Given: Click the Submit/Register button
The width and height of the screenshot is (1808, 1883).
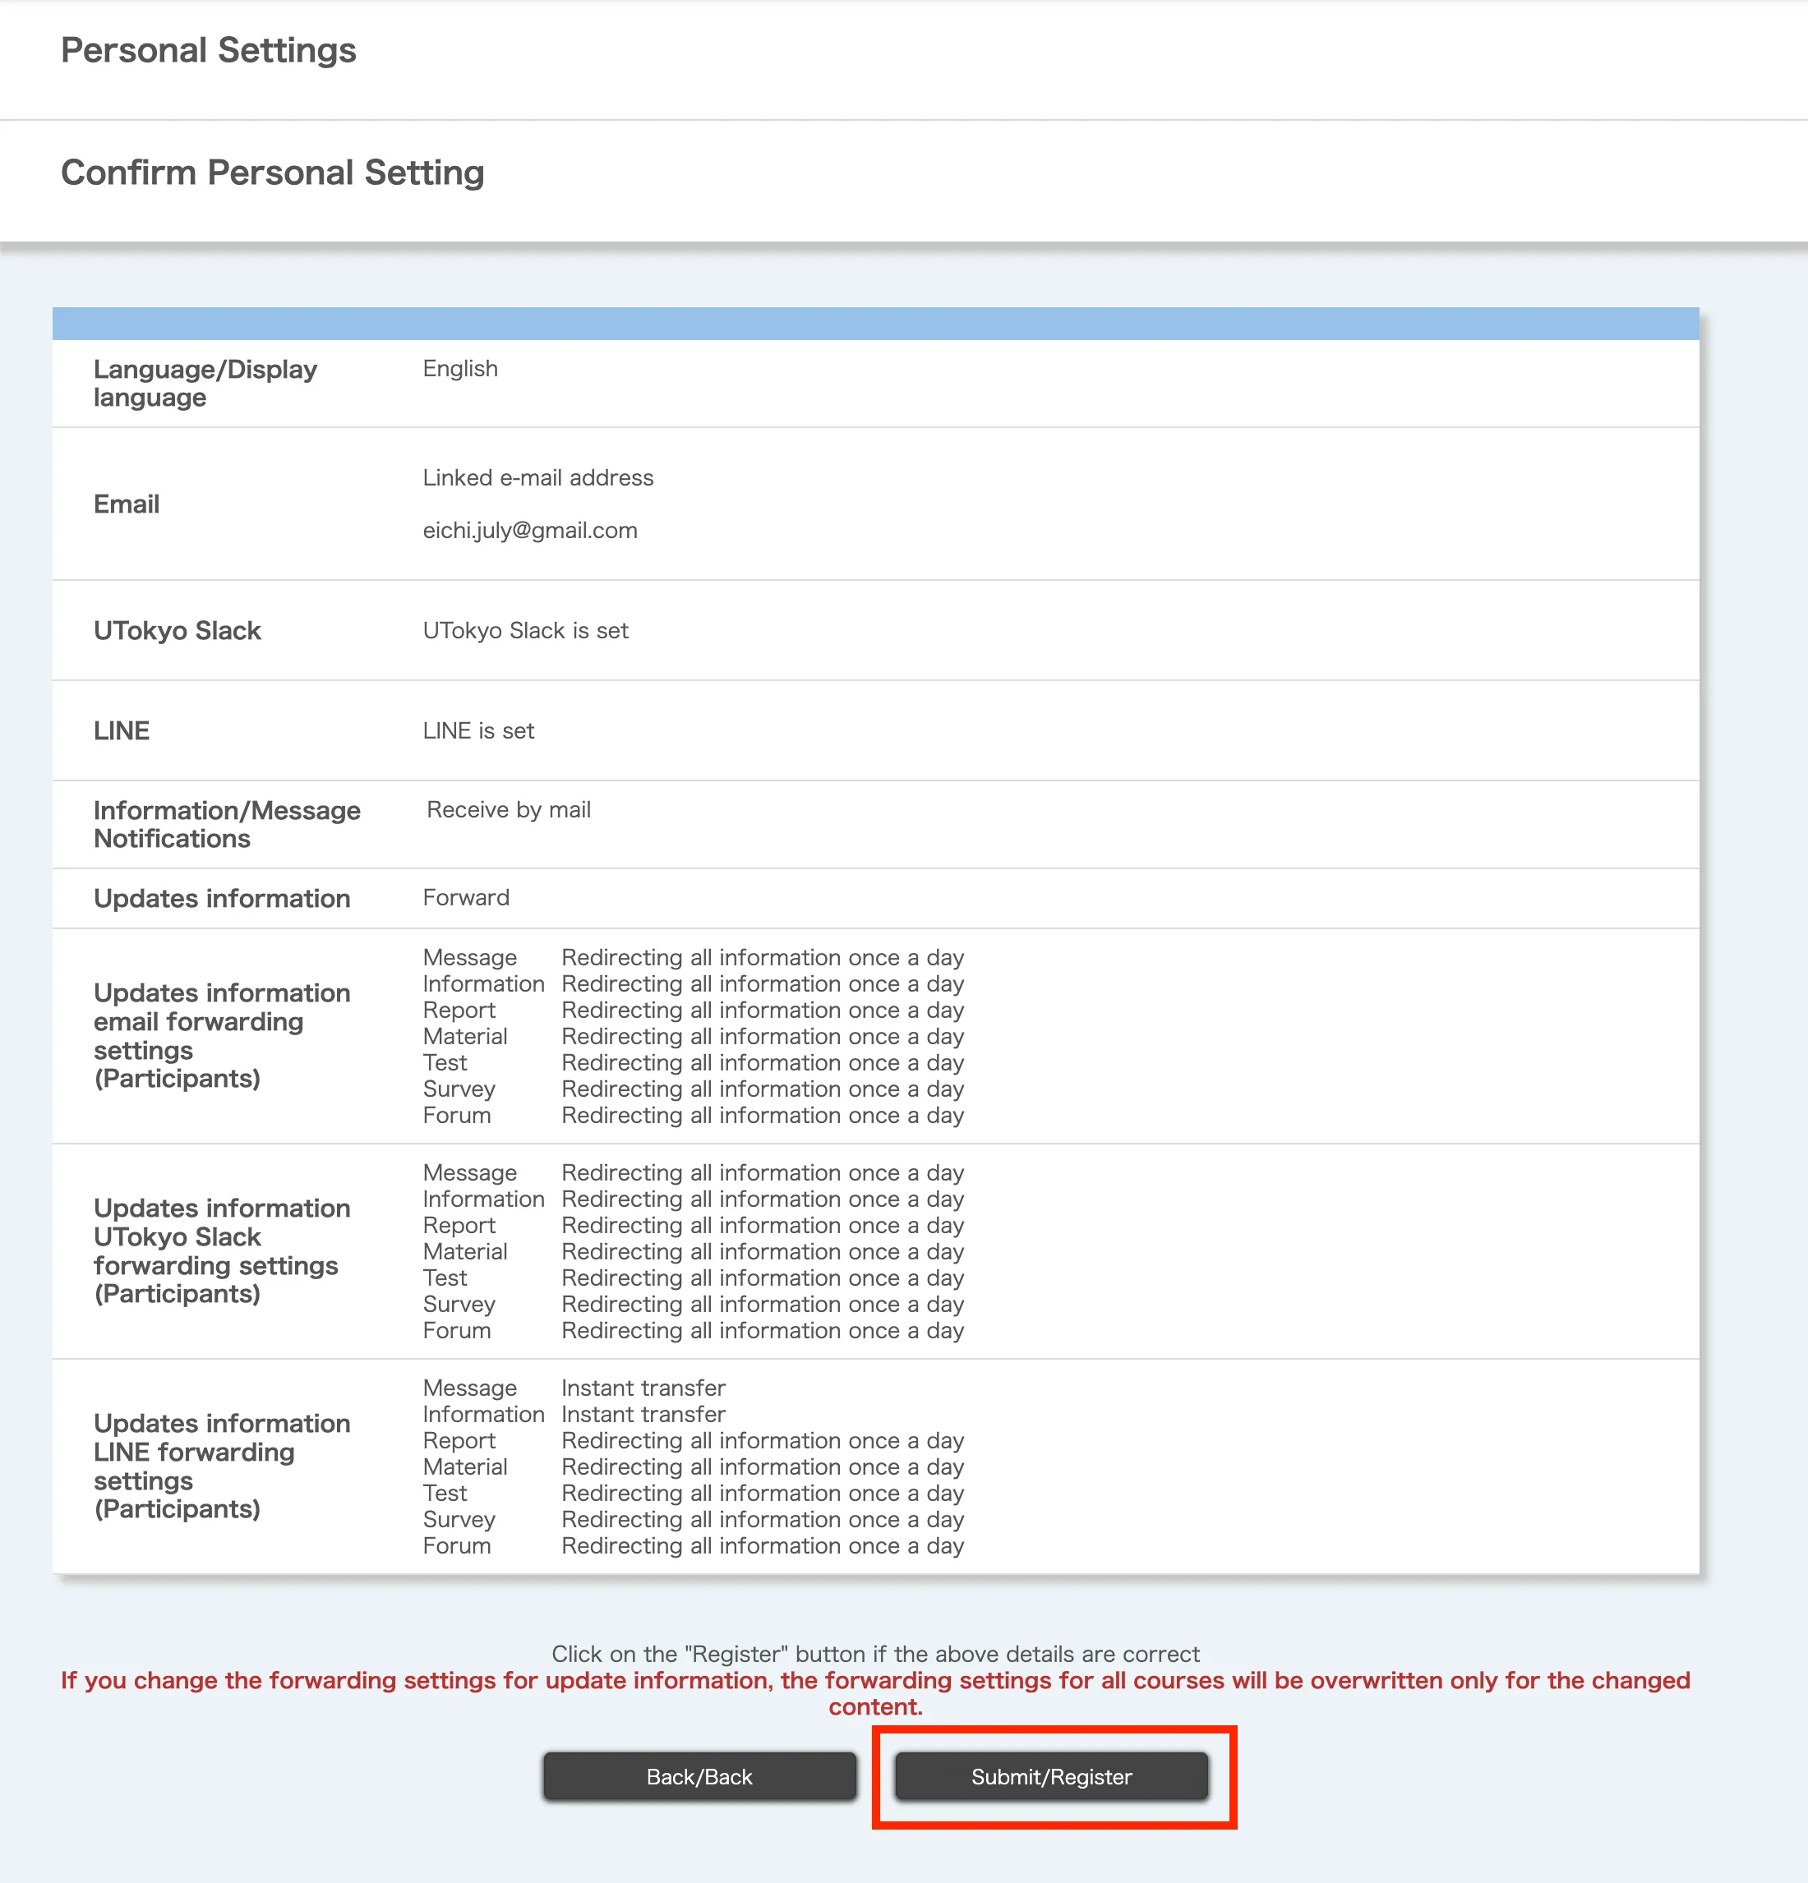Looking at the screenshot, I should click(x=1050, y=1776).
